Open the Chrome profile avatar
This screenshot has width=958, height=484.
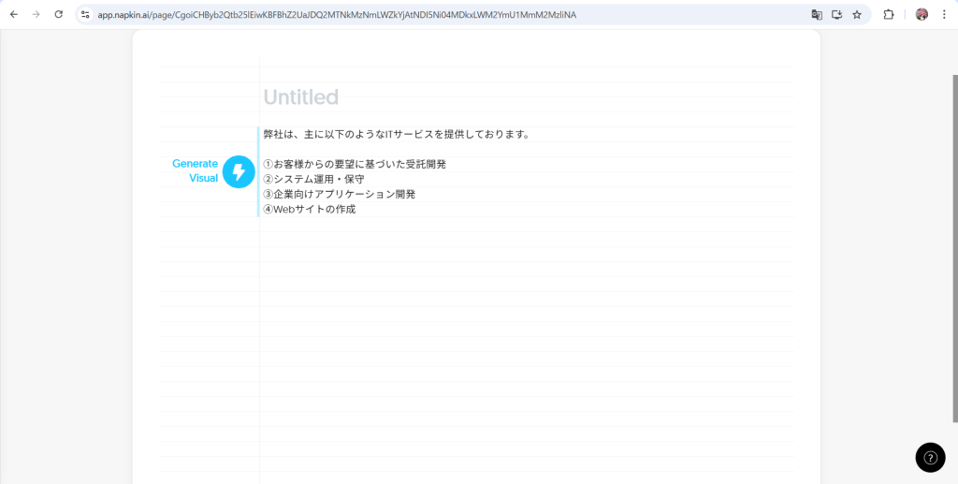922,15
